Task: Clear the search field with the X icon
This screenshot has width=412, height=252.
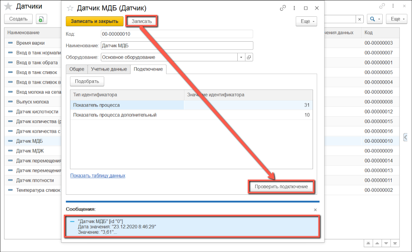Action: [x=359, y=19]
